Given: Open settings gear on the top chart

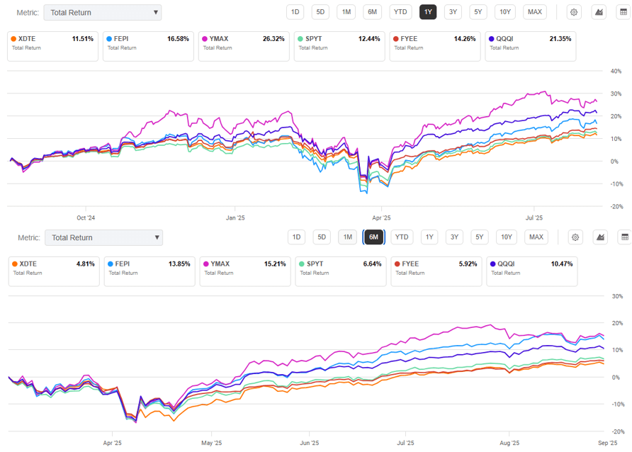Looking at the screenshot, I should tap(574, 12).
